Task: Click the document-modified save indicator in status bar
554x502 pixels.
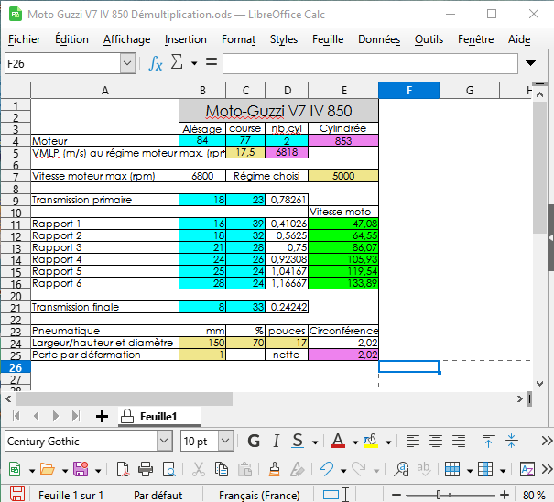Action: point(17,495)
